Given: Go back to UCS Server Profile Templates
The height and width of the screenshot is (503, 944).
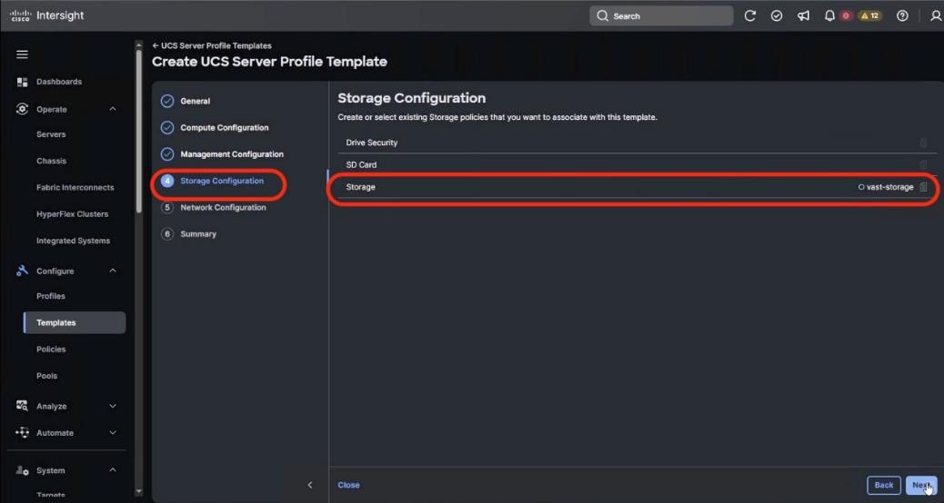Looking at the screenshot, I should (x=212, y=45).
